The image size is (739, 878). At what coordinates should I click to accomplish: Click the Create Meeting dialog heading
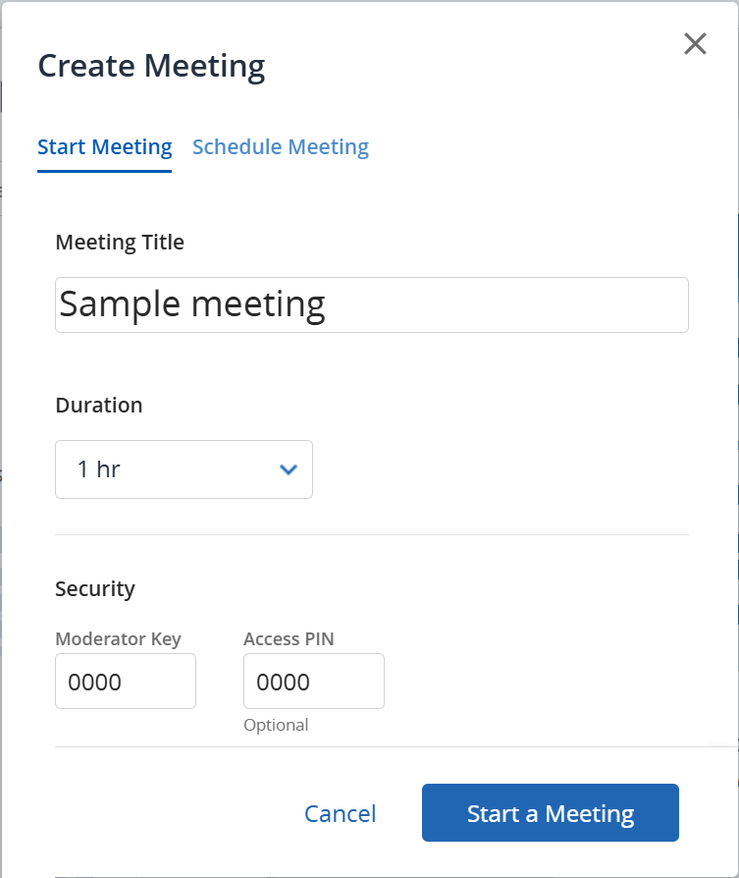151,67
